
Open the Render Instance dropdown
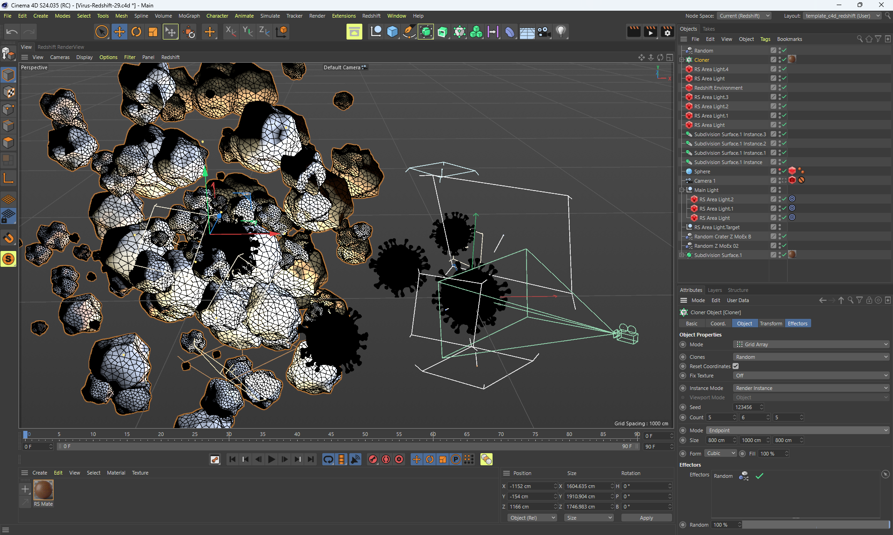tap(811, 388)
